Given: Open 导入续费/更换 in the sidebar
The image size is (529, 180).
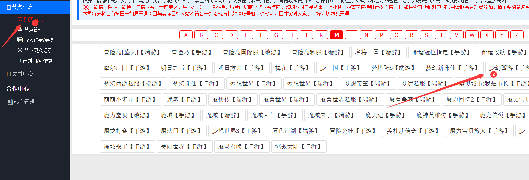Looking at the screenshot, I should point(39,40).
